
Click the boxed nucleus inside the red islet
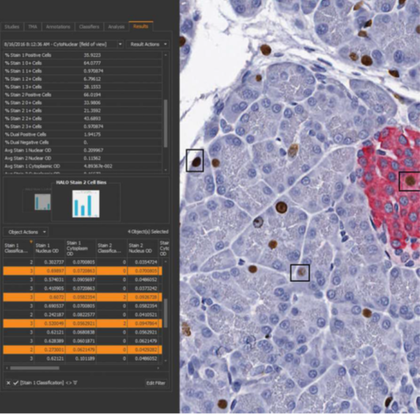409,181
